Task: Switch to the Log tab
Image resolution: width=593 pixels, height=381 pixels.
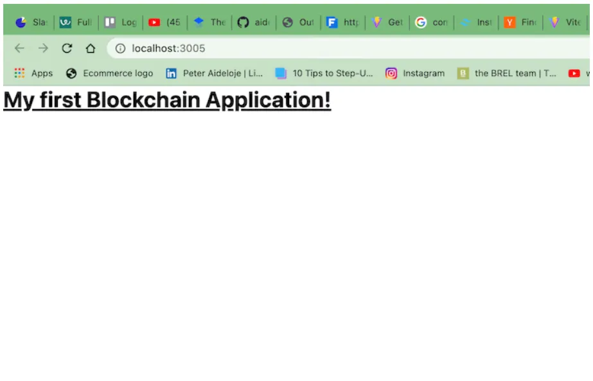Action: [x=120, y=22]
